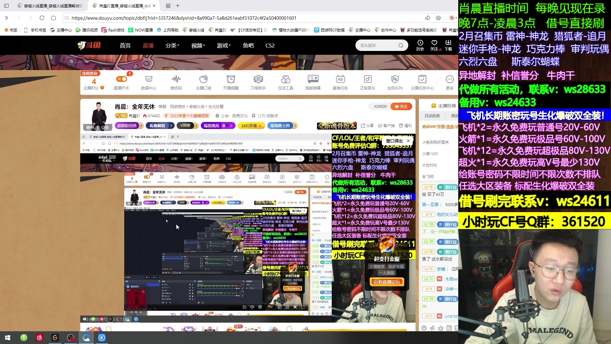This screenshot has height=344, width=611.
Task: Close the 窗口弹出 popup in video
Action: point(408,140)
